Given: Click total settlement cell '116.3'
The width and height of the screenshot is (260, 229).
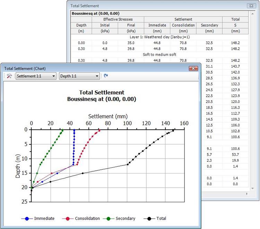Looking at the screenshot, I should (x=235, y=108).
